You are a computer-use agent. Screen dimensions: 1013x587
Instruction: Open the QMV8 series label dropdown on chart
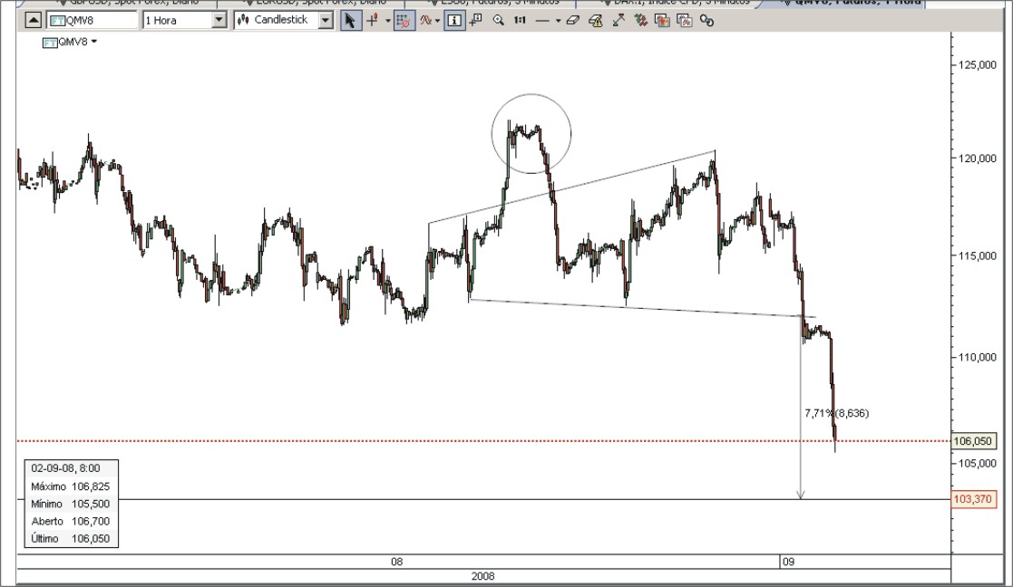(94, 42)
